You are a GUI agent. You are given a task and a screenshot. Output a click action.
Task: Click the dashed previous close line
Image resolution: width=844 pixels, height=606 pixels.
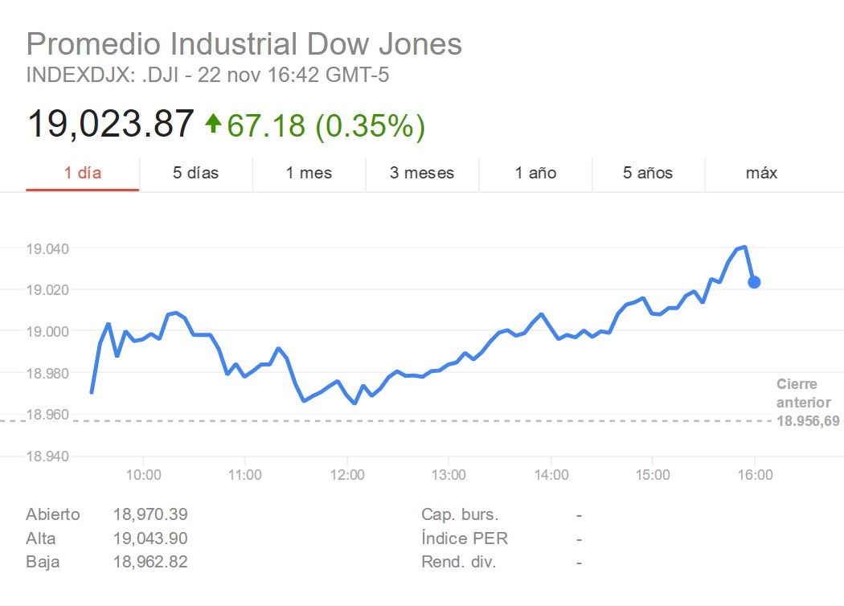pyautogui.click(x=402, y=420)
